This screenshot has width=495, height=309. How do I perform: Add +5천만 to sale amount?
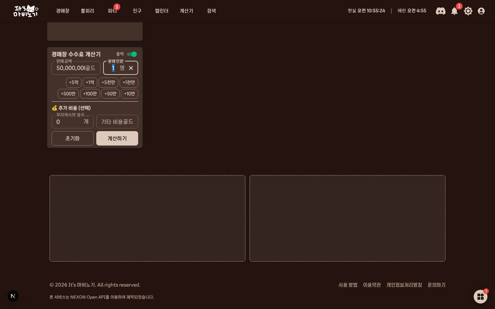click(108, 82)
